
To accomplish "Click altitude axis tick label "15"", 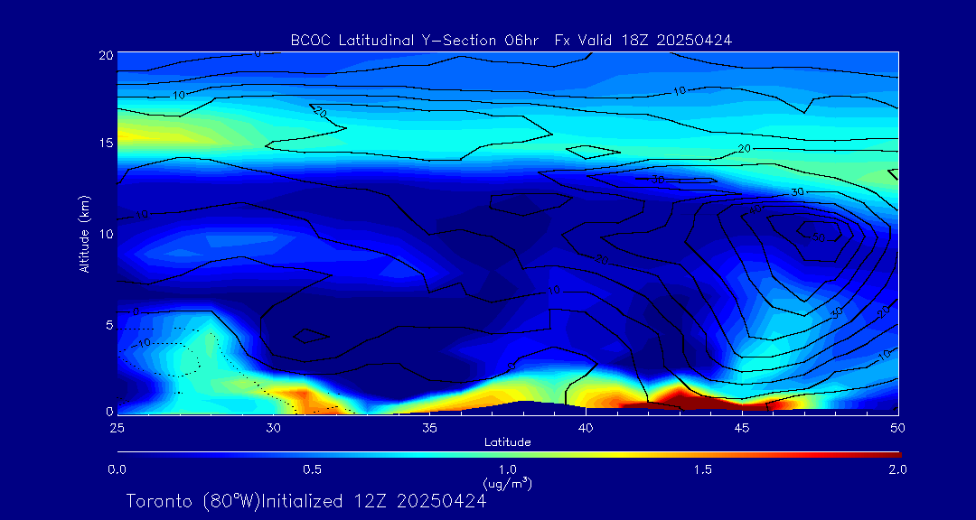I will [105, 143].
